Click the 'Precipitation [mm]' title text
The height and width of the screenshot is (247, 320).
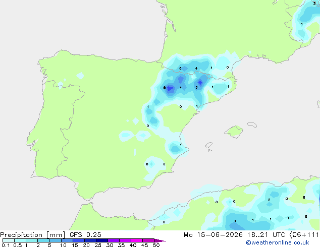(33, 235)
